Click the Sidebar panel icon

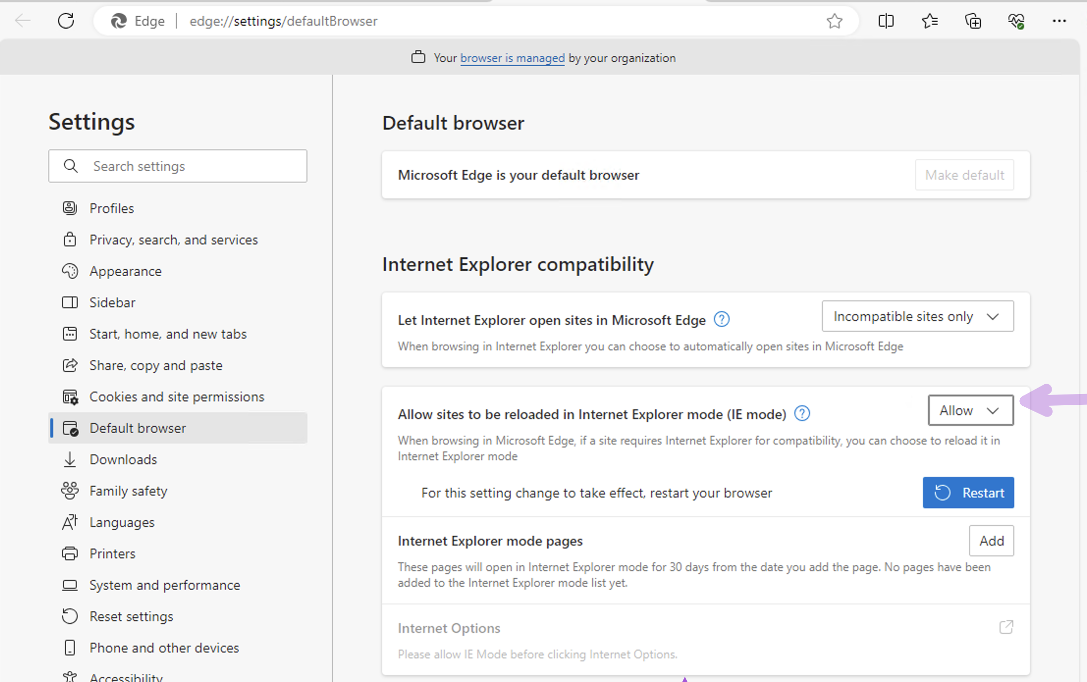70,302
